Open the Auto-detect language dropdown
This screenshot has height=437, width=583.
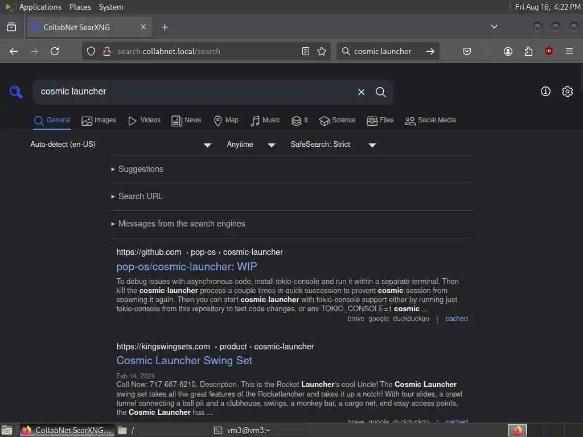121,145
